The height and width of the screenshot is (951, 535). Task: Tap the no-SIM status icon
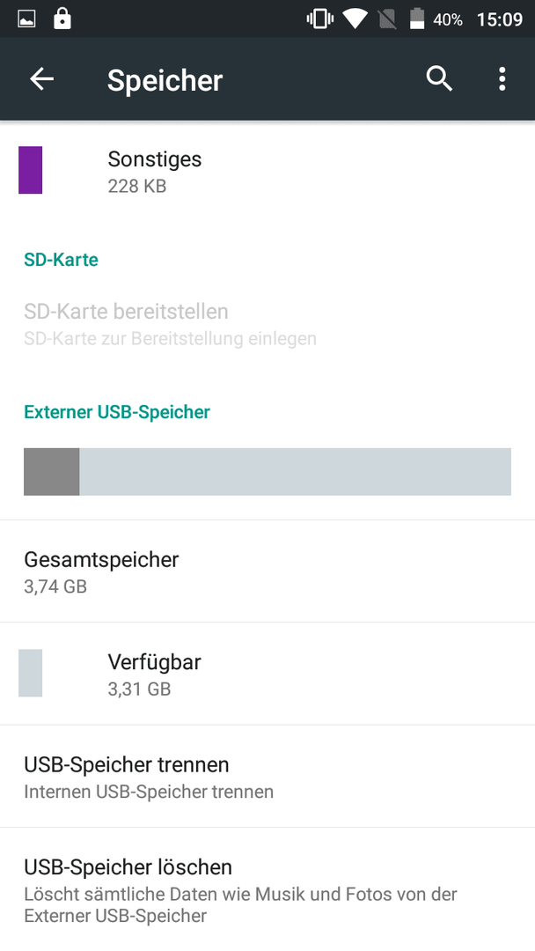[x=386, y=19]
